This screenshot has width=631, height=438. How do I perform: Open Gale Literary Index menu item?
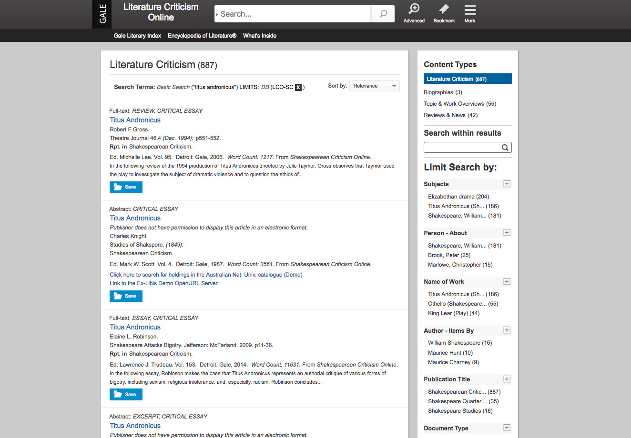(137, 36)
